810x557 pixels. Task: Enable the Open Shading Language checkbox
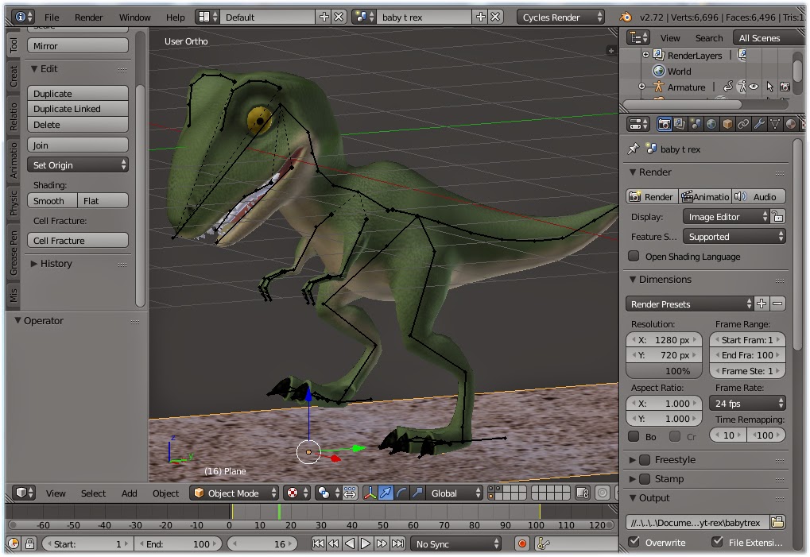click(x=634, y=256)
